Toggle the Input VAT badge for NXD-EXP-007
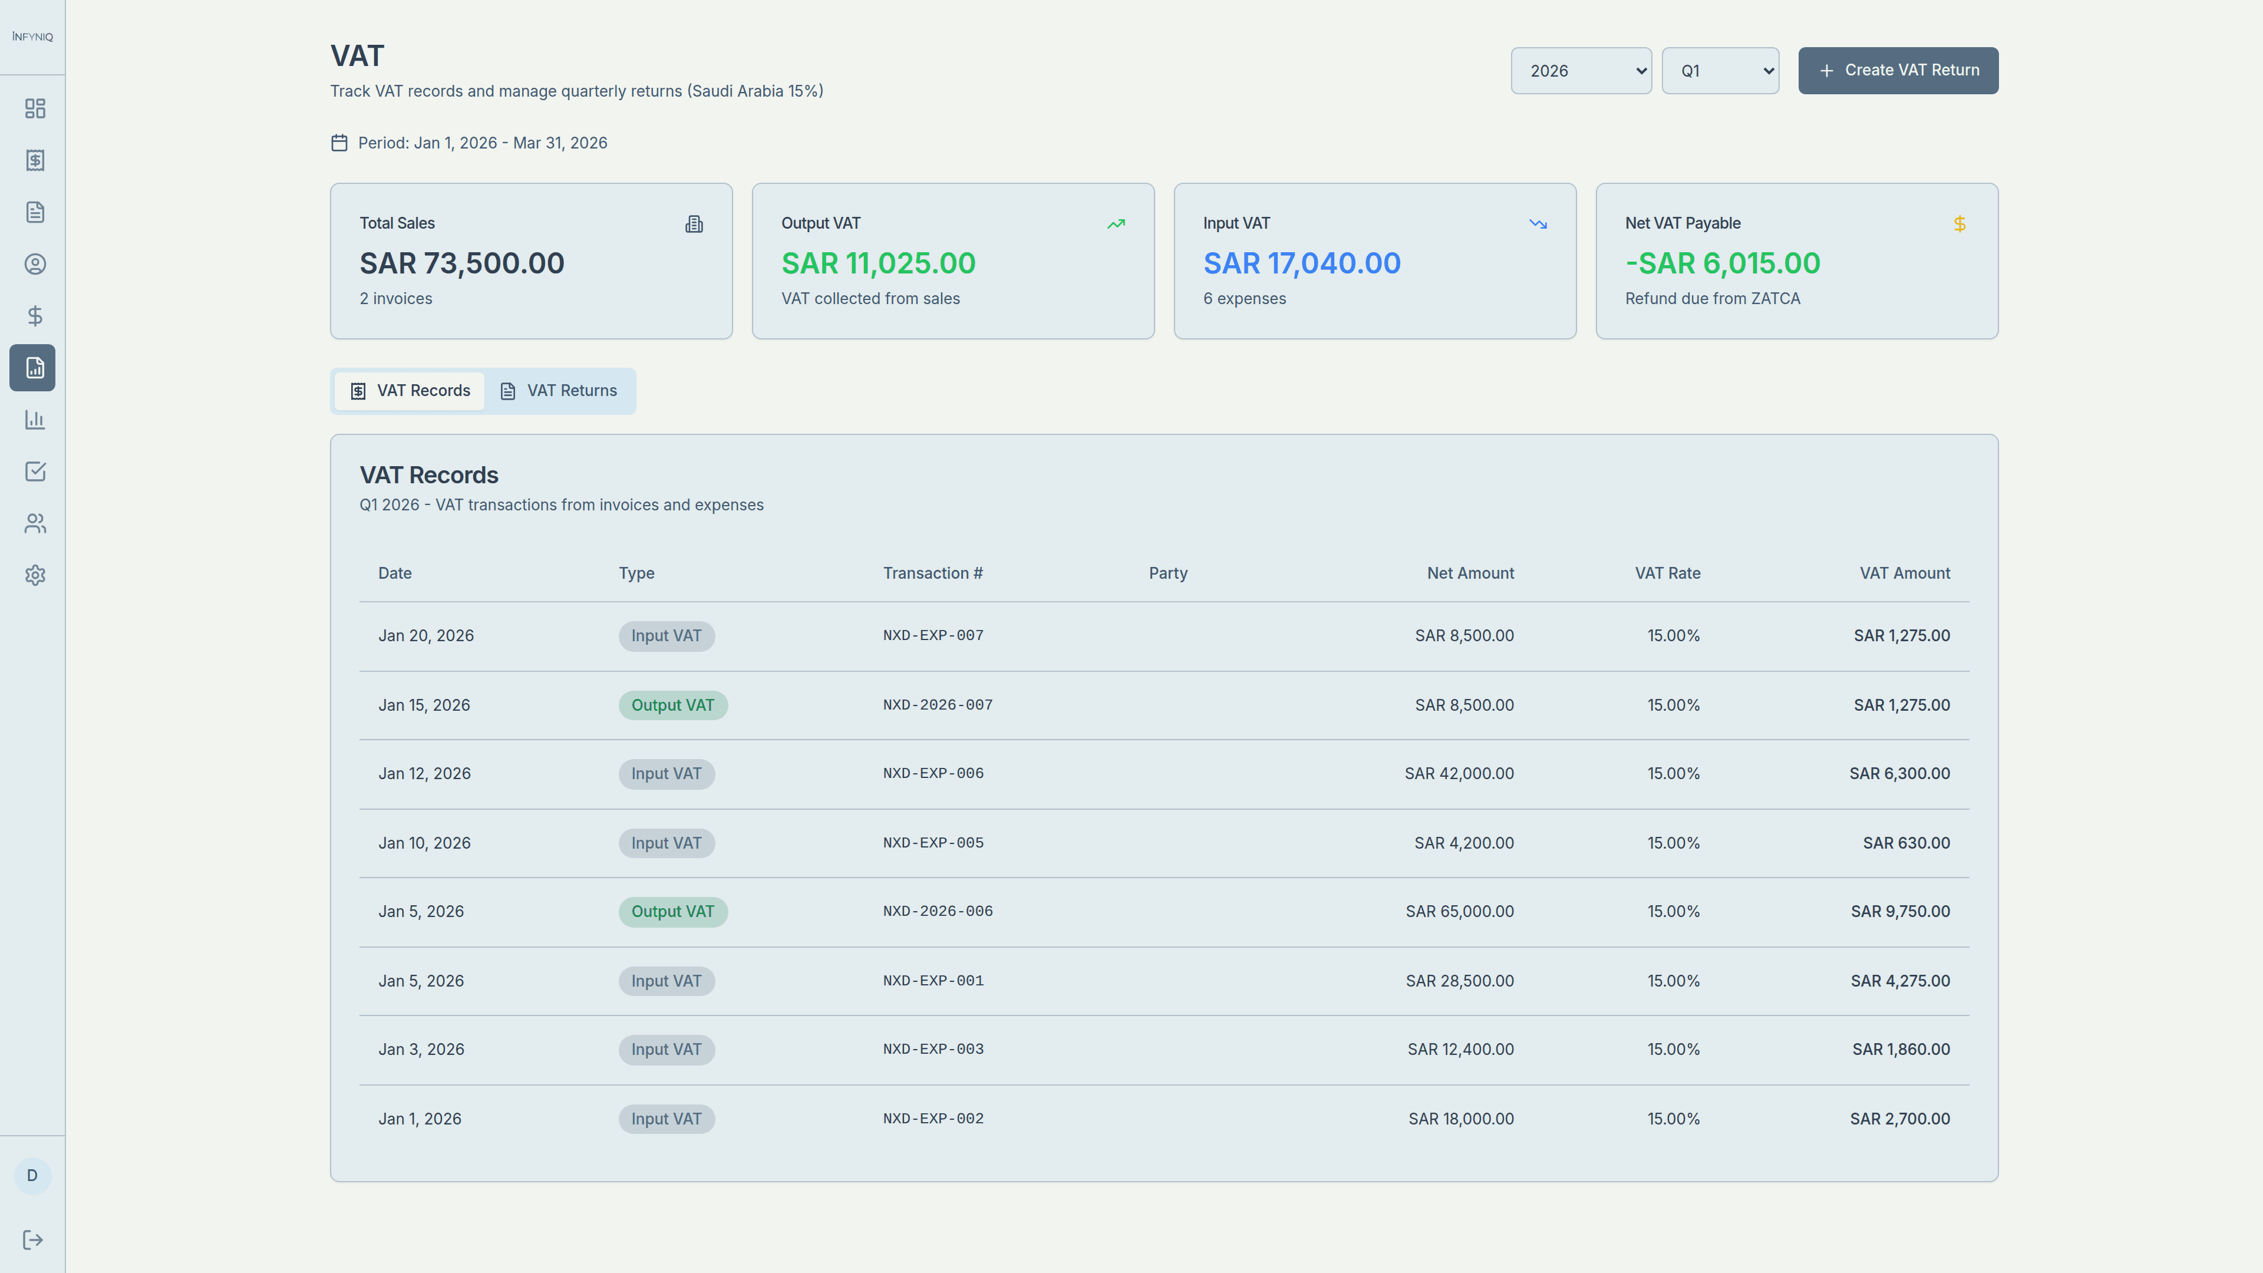The image size is (2263, 1273). 666,635
